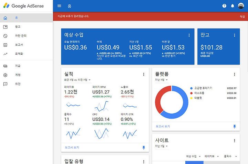Click the 1.22천 page views value
Screen dimensions: 248x164
(71, 92)
